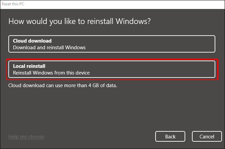
Task: Click the word "Reset" in the window title
Action: point(7,3)
